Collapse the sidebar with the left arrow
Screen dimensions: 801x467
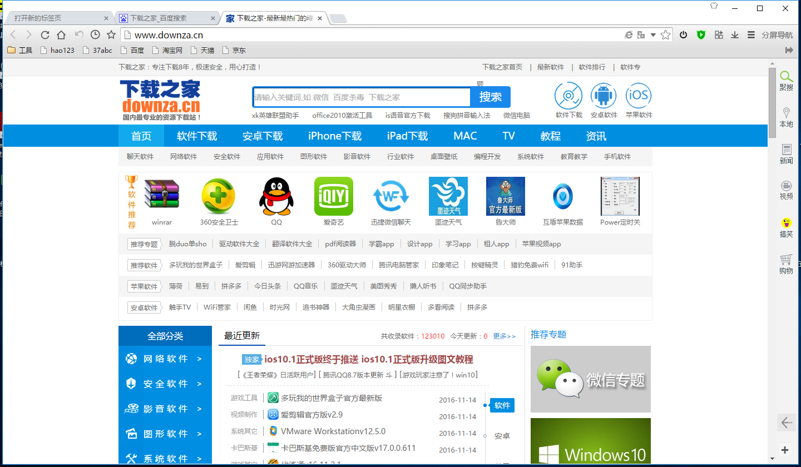787,423
